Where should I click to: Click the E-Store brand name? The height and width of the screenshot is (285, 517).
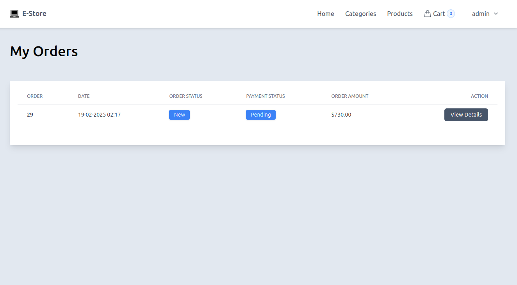click(x=34, y=14)
